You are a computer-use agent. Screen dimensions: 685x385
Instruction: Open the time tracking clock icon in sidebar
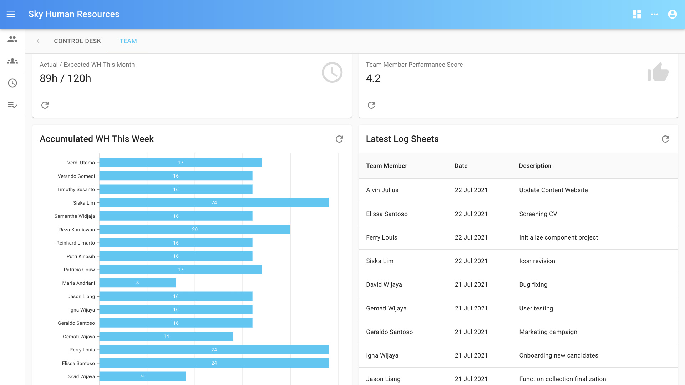coord(12,83)
